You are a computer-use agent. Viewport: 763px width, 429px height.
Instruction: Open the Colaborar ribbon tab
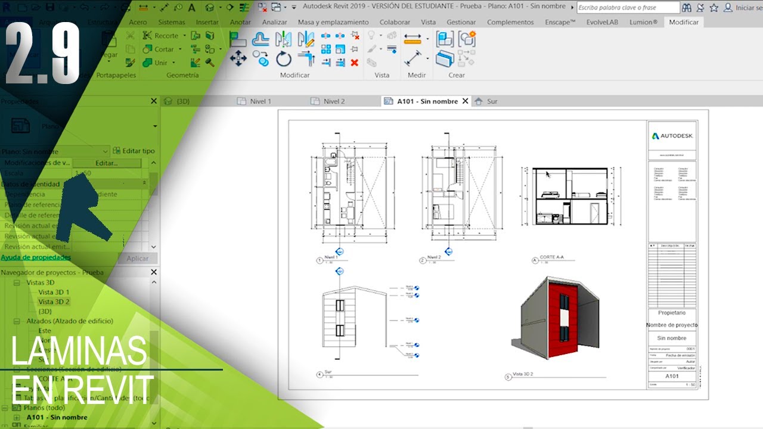coord(395,22)
